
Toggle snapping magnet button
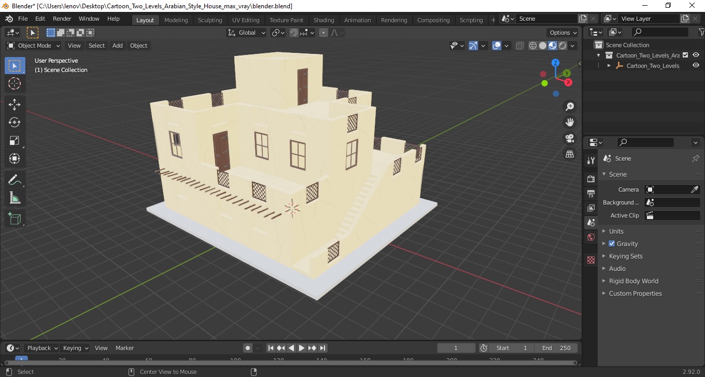pyautogui.click(x=294, y=33)
